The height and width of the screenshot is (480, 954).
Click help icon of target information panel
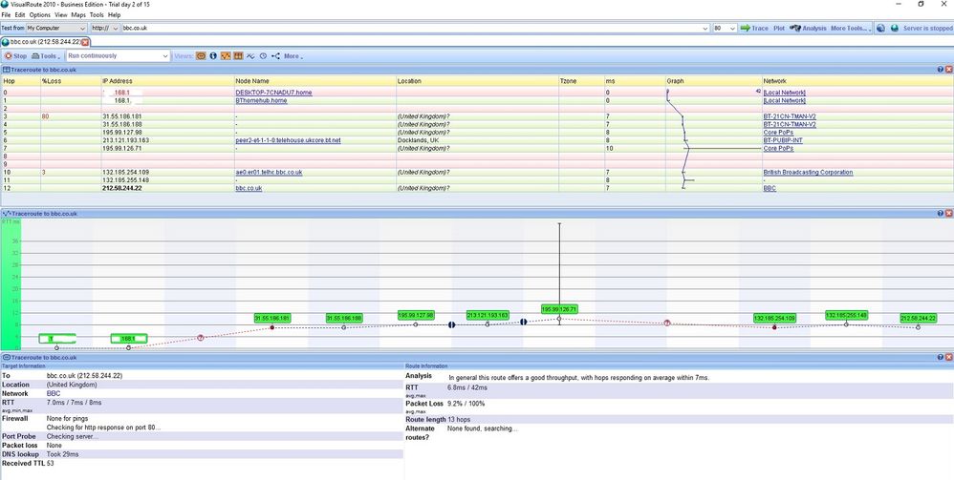point(940,357)
